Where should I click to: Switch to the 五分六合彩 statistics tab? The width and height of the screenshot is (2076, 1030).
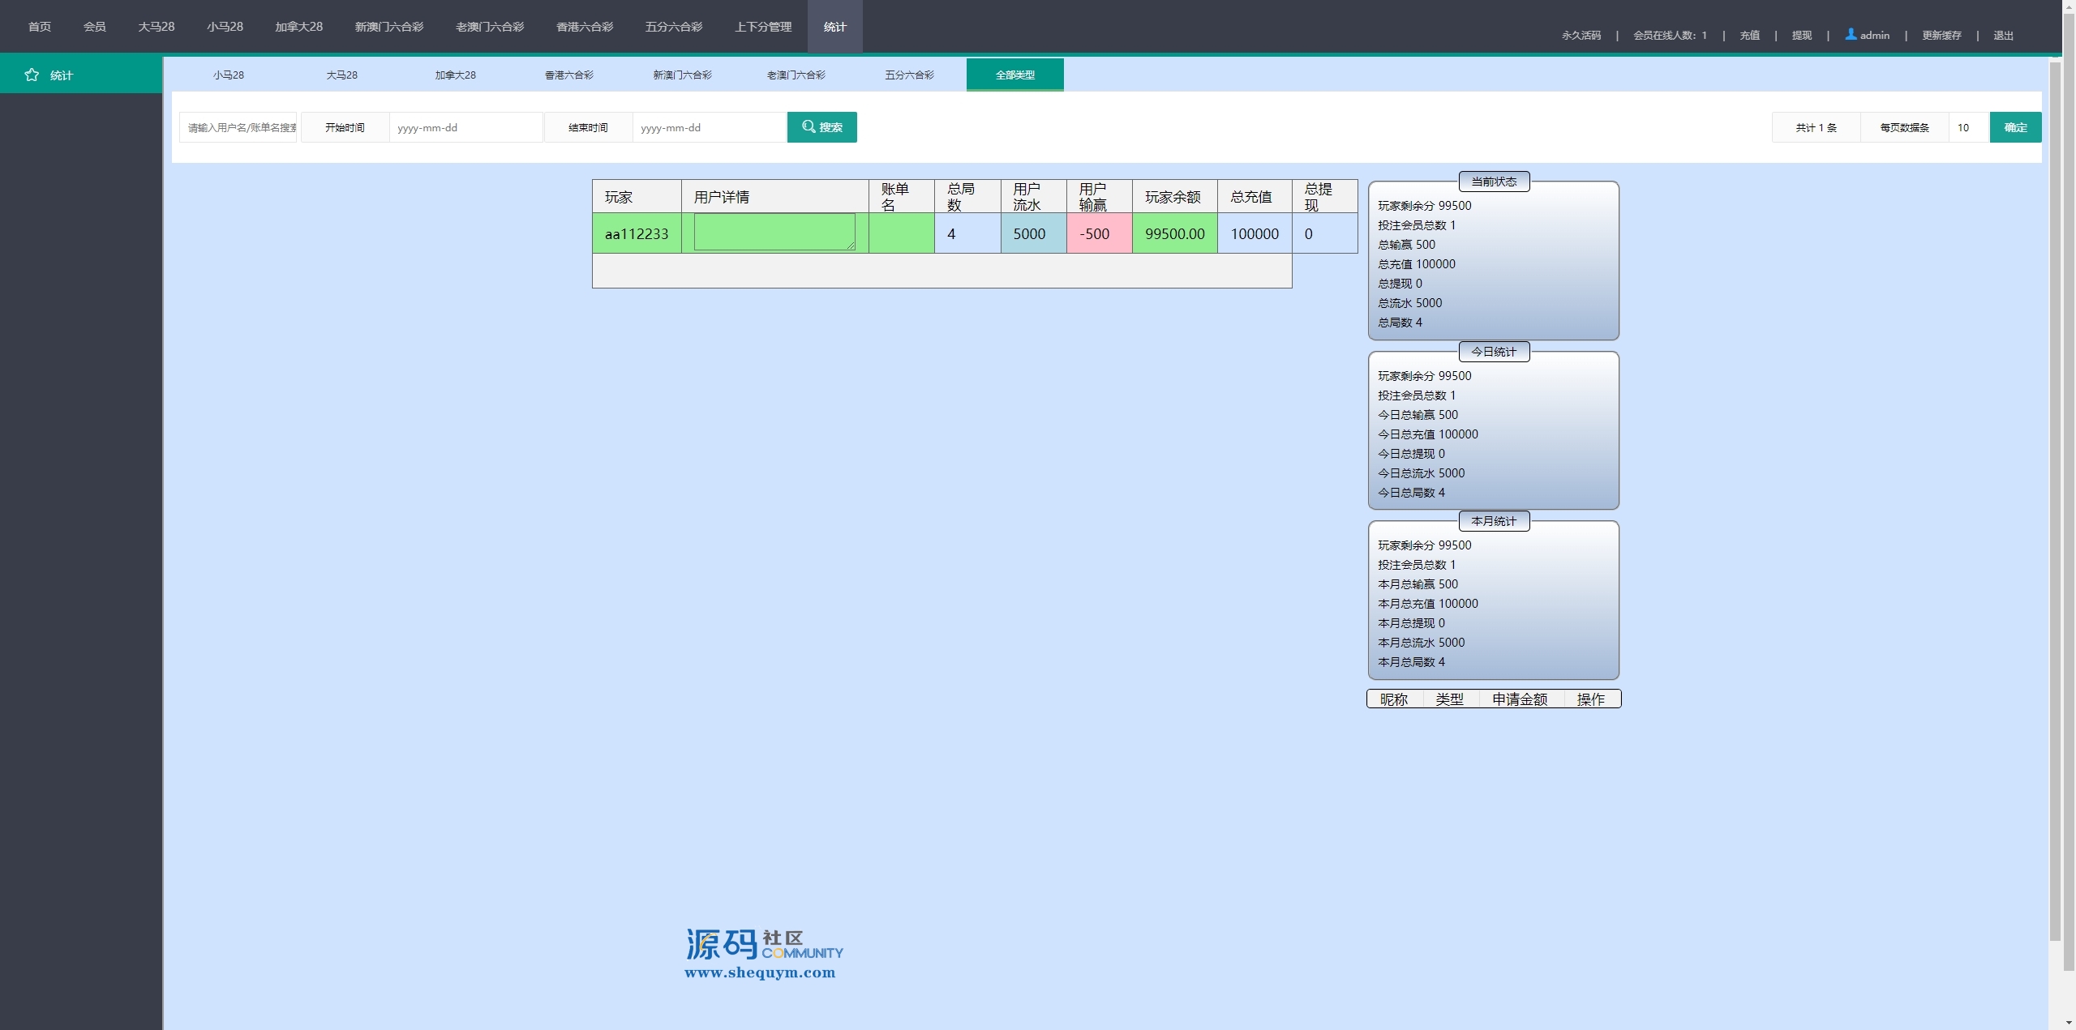pos(910,75)
